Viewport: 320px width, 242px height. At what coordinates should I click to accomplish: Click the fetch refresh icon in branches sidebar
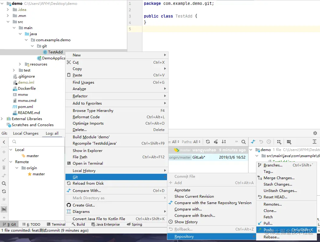(x=4, y=191)
